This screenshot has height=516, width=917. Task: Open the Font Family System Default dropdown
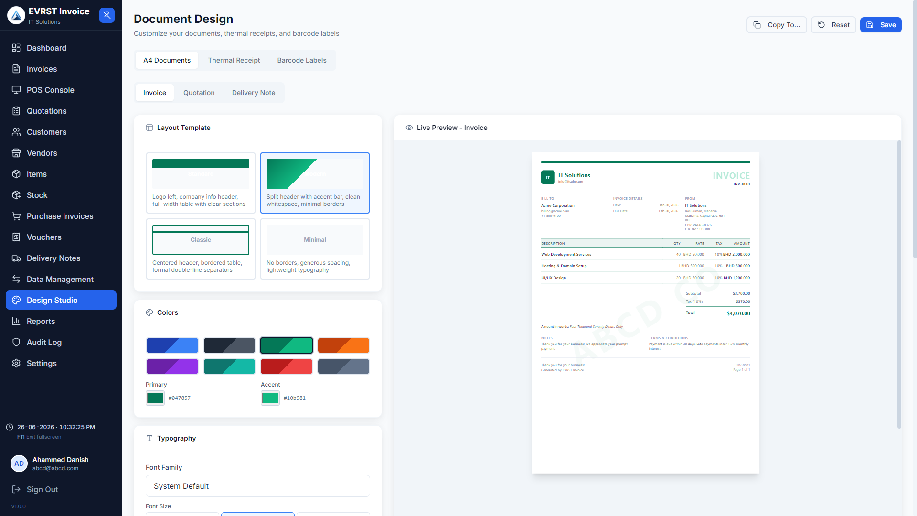(x=258, y=486)
